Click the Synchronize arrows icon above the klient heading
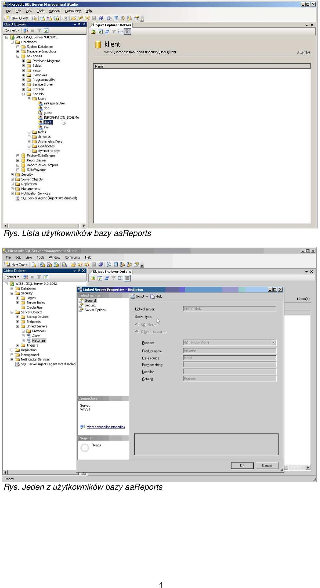This screenshot has width=320, height=588. pos(107,32)
